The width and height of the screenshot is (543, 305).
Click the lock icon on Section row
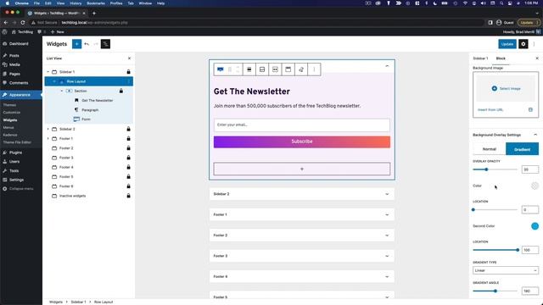pos(120,91)
